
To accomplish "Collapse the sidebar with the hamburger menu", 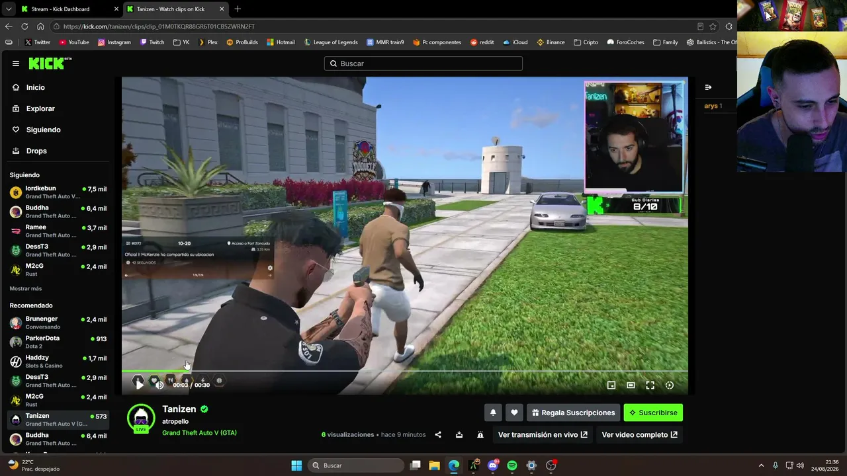I will coord(16,63).
